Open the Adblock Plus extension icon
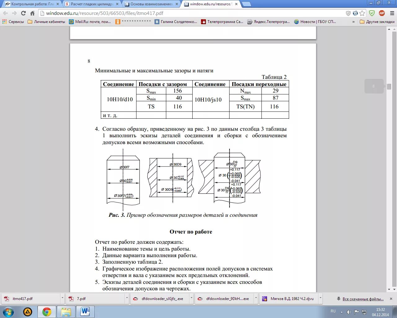This screenshot has width=397, height=318. click(x=382, y=13)
